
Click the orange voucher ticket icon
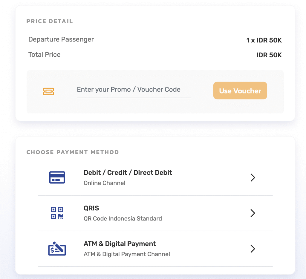click(48, 91)
